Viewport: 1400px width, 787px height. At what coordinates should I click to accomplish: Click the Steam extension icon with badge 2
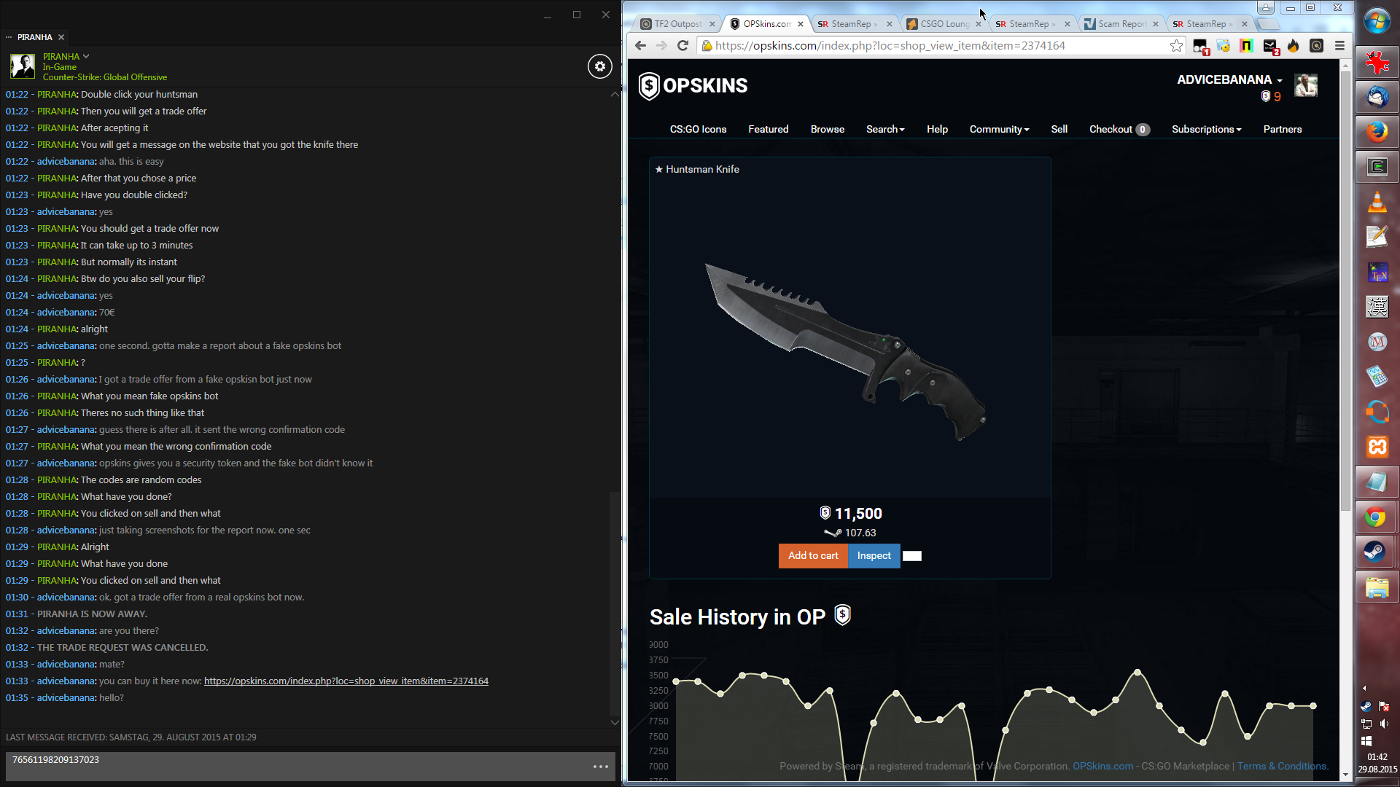coord(1270,47)
